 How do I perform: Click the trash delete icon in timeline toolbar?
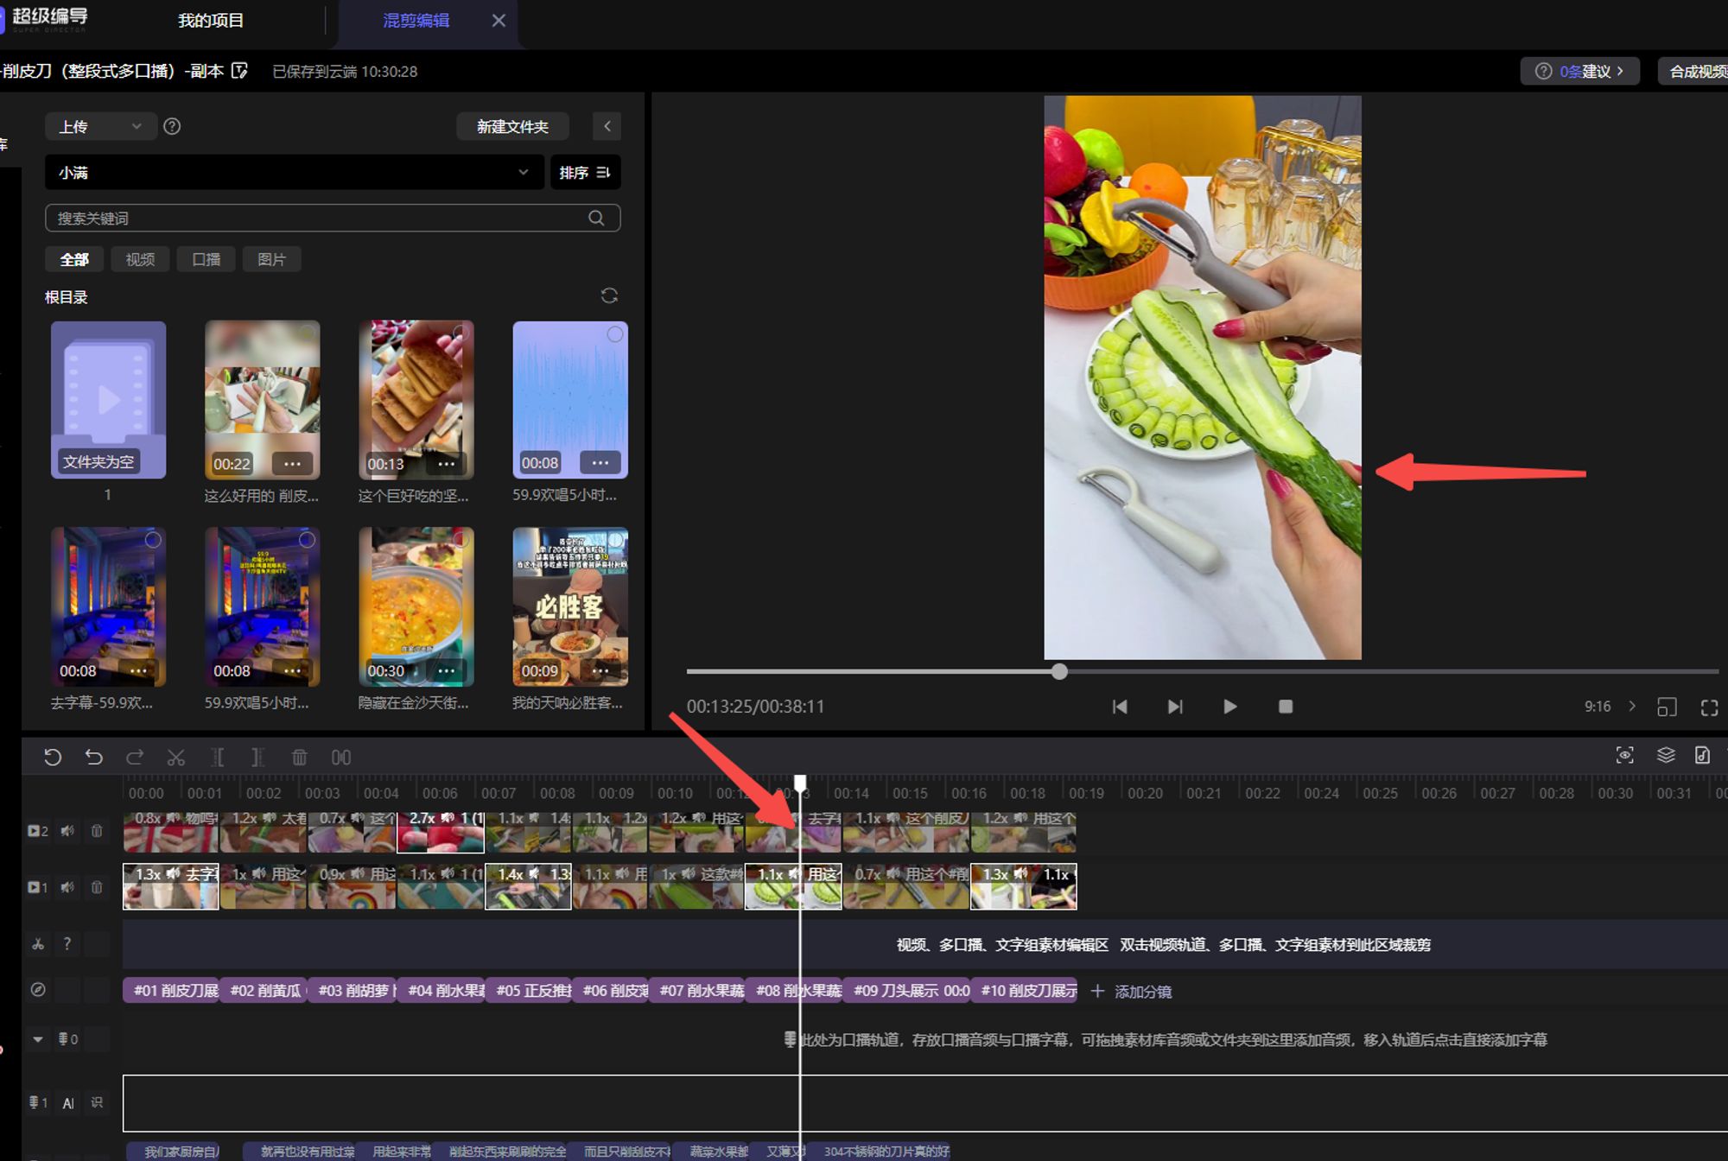[x=299, y=758]
